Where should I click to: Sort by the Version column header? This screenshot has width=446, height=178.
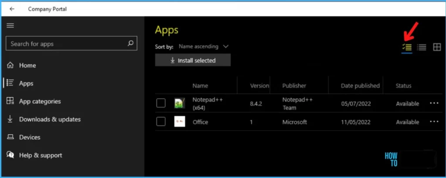[260, 86]
